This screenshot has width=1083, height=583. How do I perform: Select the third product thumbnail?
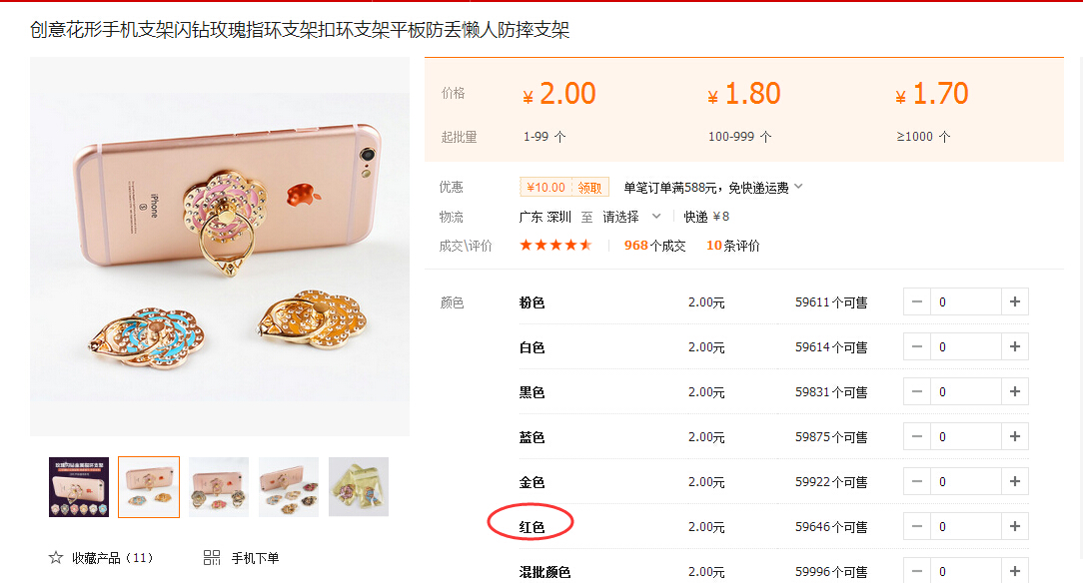(219, 487)
